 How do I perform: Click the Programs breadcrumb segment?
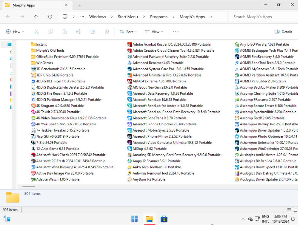(159, 17)
